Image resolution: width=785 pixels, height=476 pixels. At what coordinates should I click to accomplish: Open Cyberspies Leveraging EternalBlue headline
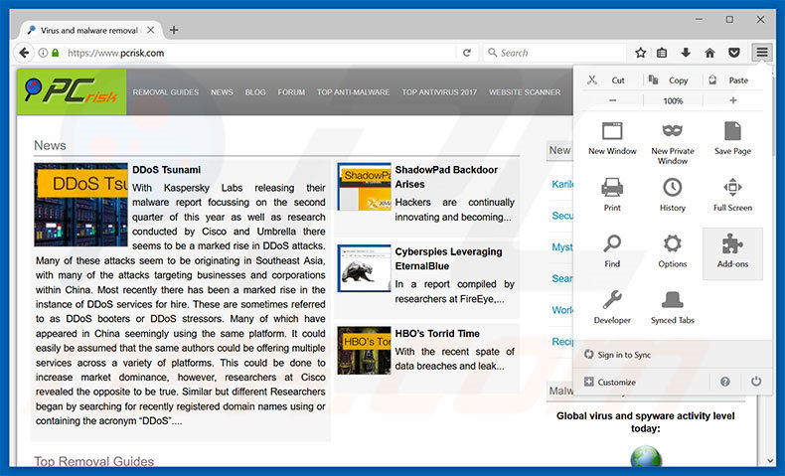(448, 258)
